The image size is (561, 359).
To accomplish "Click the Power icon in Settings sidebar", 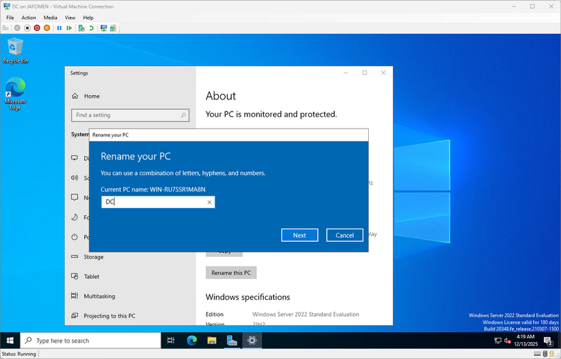I will point(74,237).
